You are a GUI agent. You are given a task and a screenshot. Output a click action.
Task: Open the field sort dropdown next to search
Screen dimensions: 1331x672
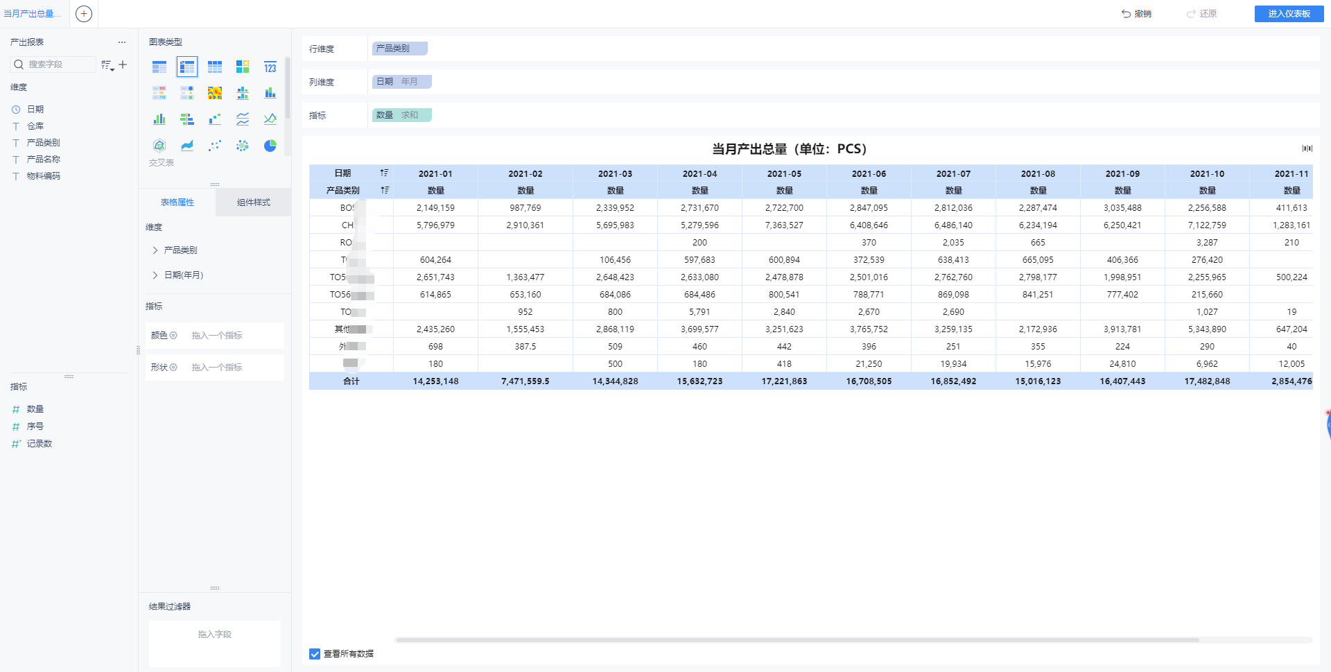tap(107, 65)
